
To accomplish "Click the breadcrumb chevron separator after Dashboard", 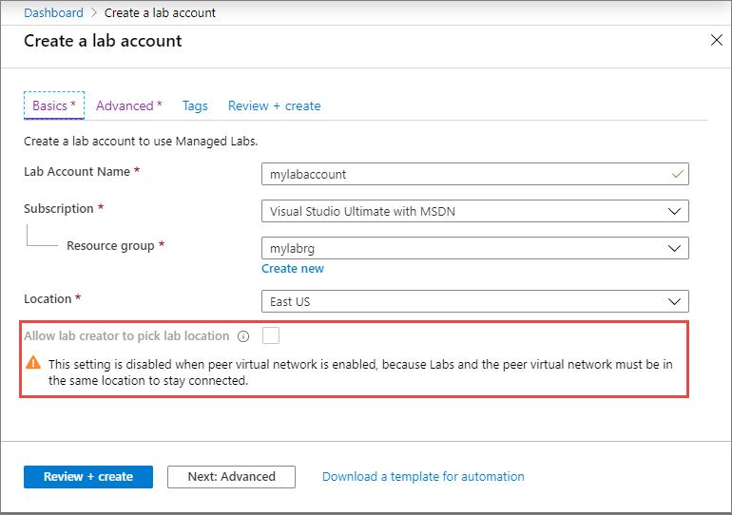I will click(x=94, y=13).
